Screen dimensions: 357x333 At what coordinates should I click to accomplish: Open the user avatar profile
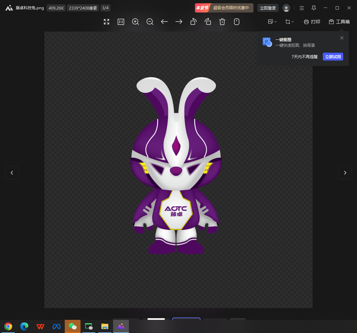[286, 8]
